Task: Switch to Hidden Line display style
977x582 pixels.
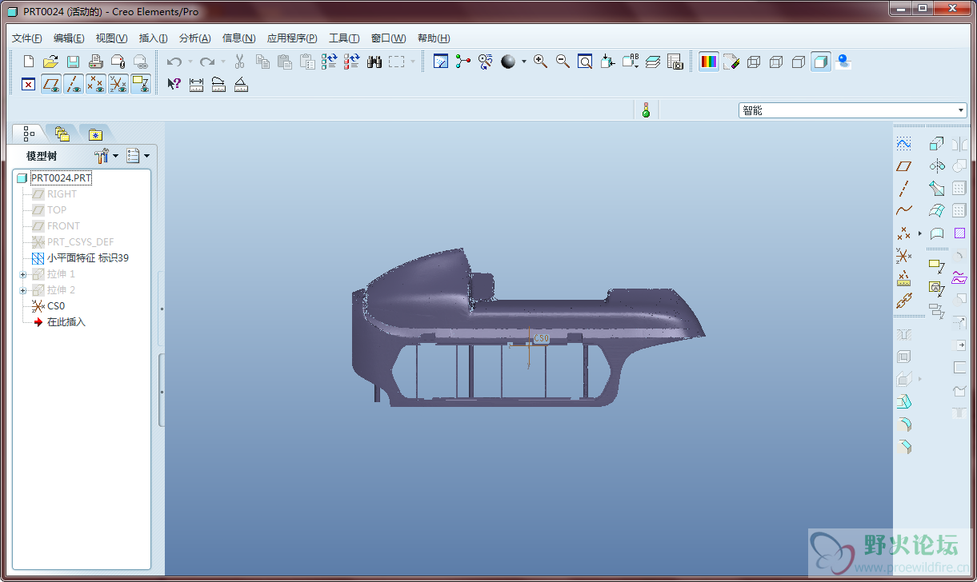Action: (x=775, y=62)
